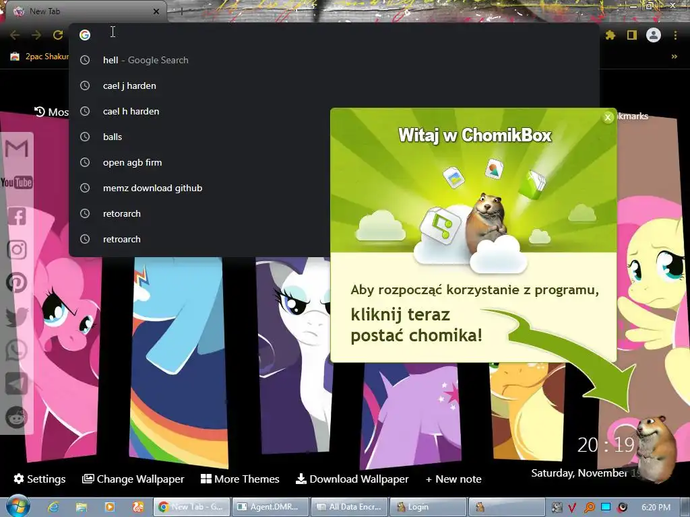
Task: Click the taskbar clock showing 6:20 PM
Action: (x=656, y=508)
